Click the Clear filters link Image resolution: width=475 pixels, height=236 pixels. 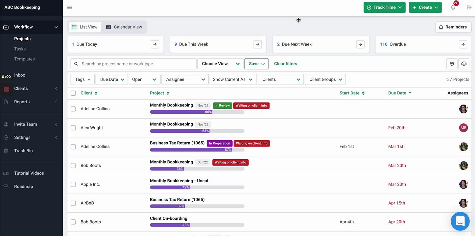coord(285,64)
